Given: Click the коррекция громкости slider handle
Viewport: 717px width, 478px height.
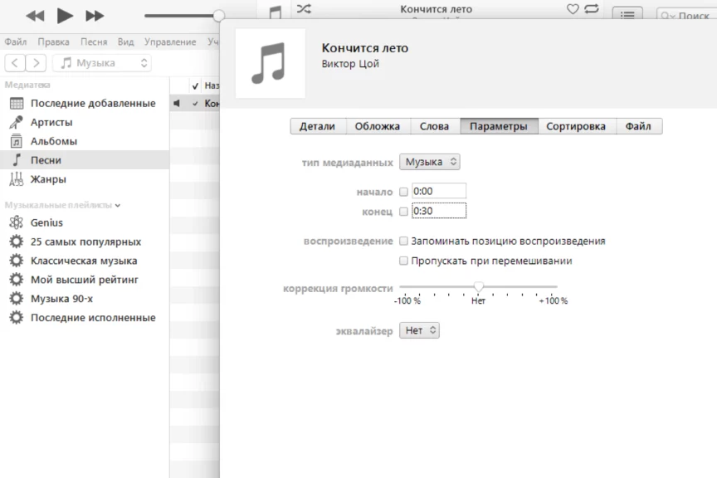Looking at the screenshot, I should [x=479, y=286].
